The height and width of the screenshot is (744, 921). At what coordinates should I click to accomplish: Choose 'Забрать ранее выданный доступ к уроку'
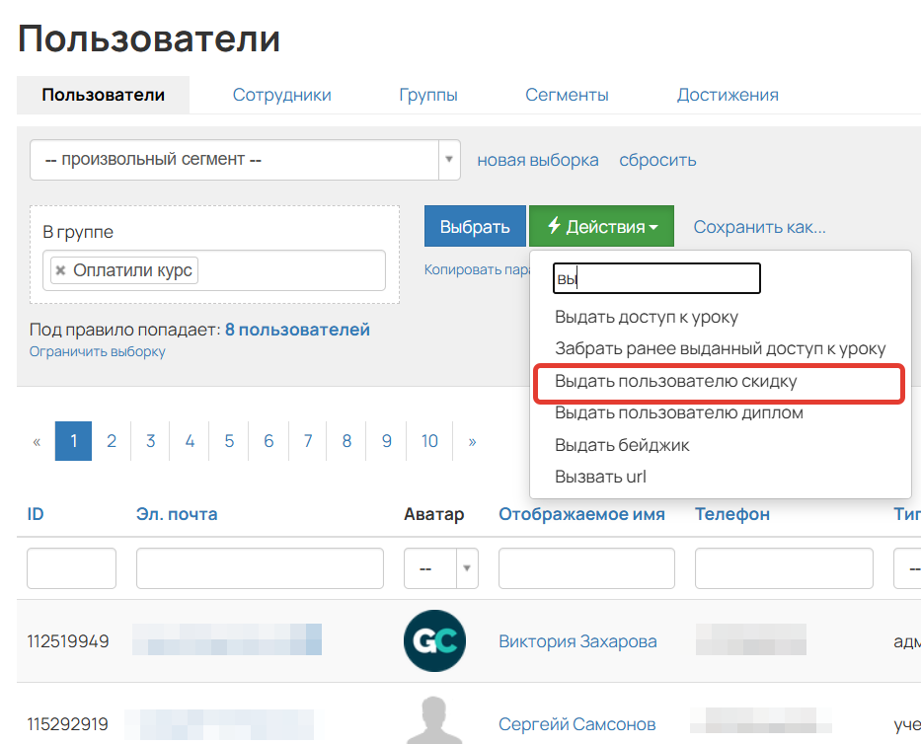coord(721,348)
